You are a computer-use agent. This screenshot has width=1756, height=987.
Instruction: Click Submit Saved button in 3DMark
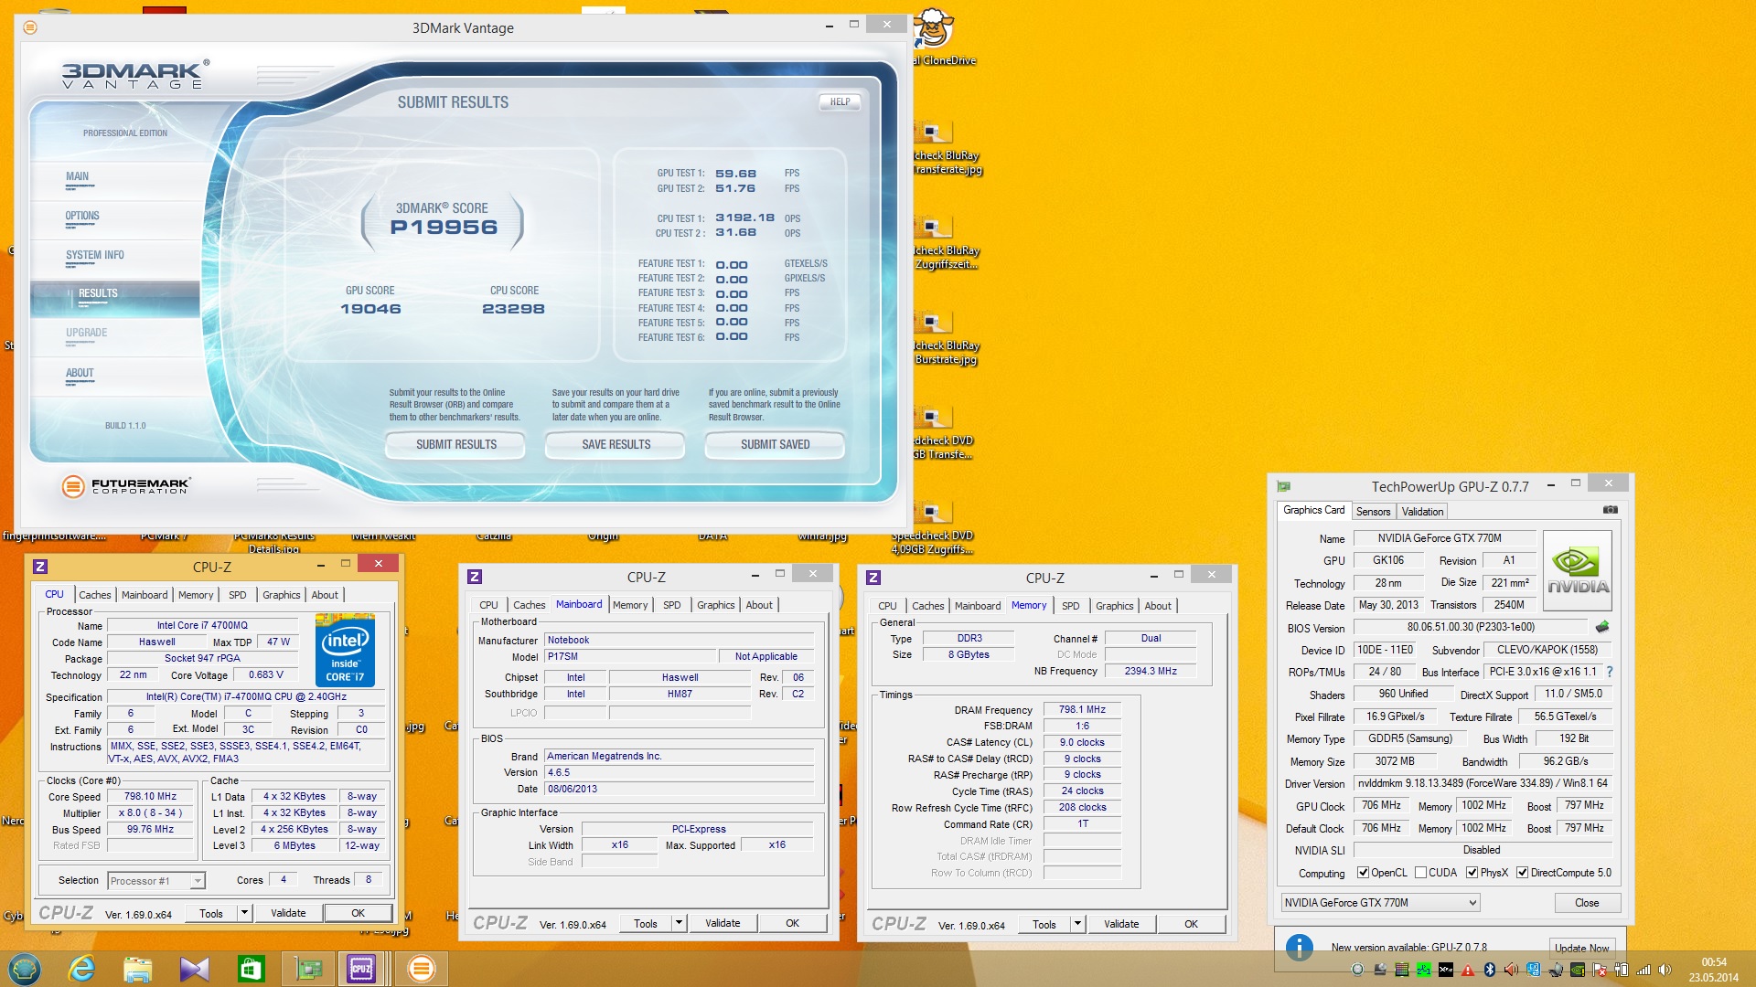pyautogui.click(x=775, y=444)
